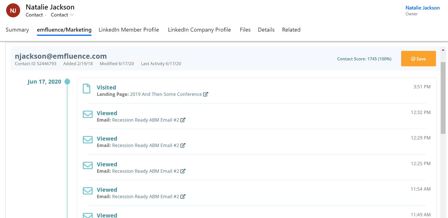Open the LinkedIn Member Profile tab

129,30
